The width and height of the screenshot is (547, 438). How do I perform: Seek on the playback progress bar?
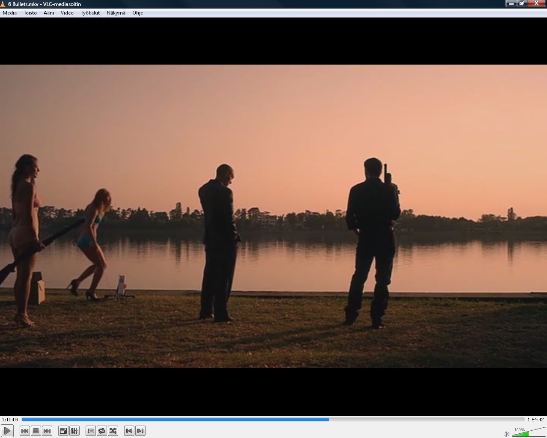(x=273, y=420)
